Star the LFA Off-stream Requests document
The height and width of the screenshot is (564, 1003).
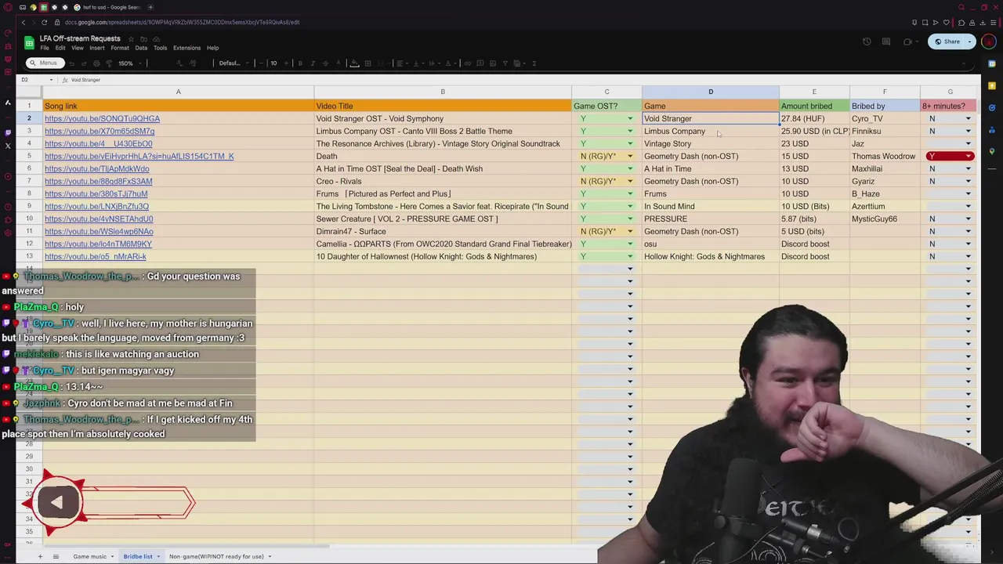131,39
